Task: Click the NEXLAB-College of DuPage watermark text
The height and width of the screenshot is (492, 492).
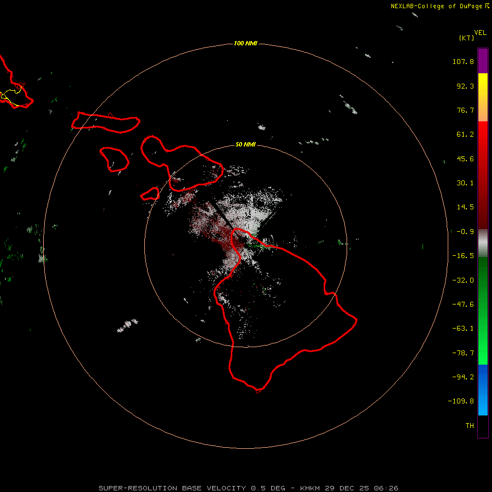Action: click(440, 6)
